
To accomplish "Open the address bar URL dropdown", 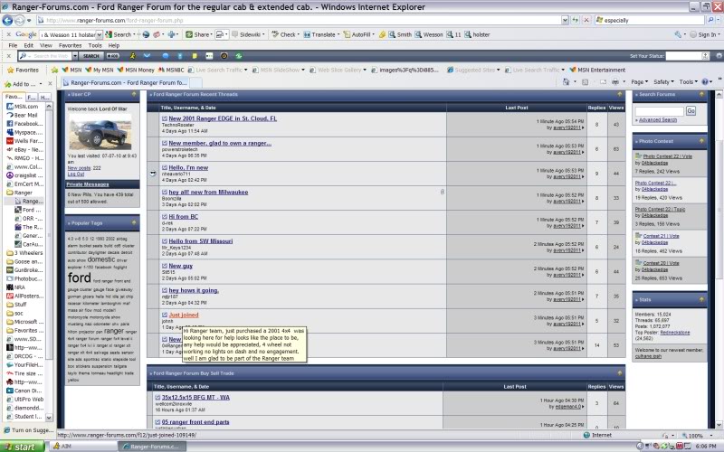I will tap(565, 20).
